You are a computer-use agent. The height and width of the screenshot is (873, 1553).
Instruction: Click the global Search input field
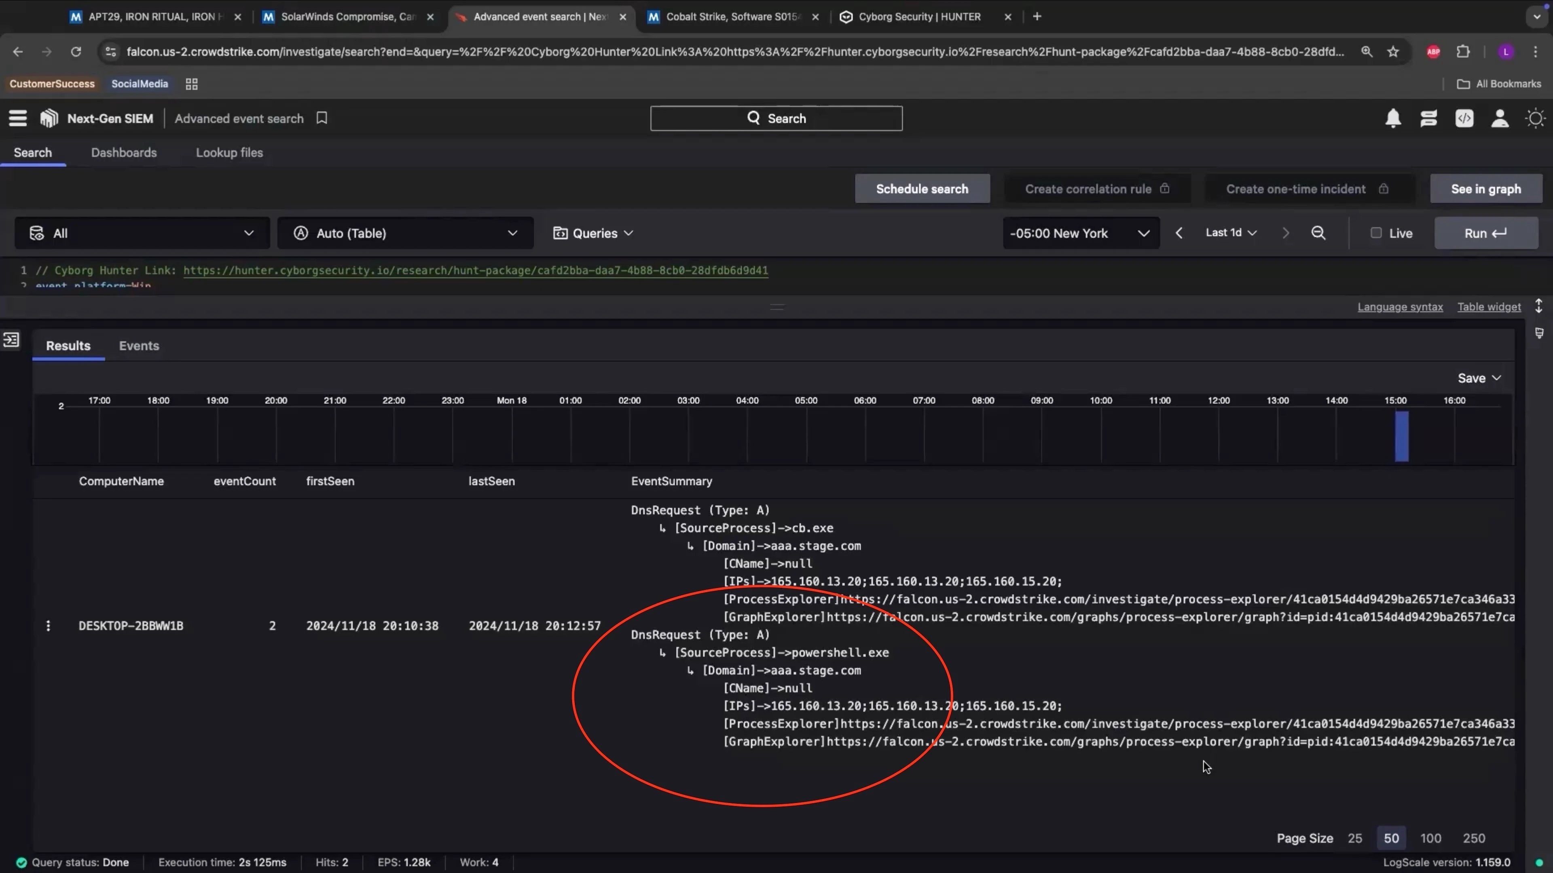click(776, 118)
